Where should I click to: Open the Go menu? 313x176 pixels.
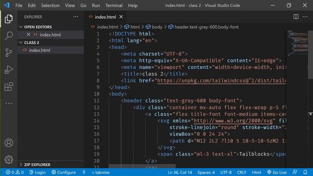coord(83,5)
